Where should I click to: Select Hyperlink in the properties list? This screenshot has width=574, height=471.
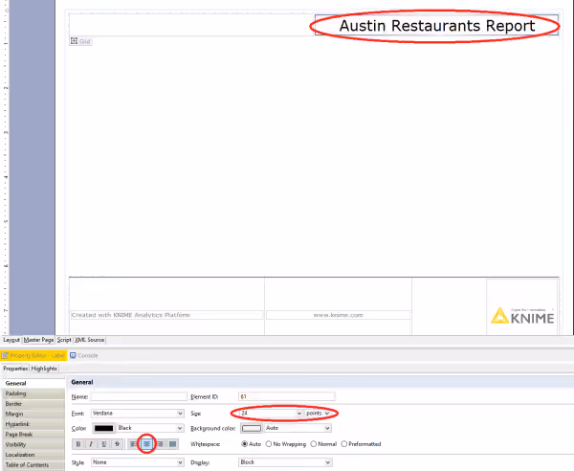(33, 424)
